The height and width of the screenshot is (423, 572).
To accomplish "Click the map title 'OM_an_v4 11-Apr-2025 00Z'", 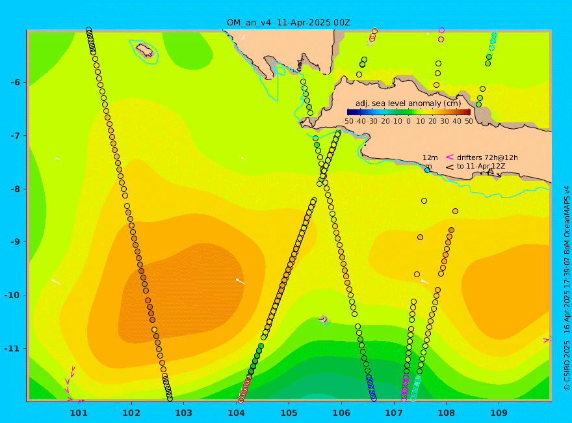I will tap(288, 23).
